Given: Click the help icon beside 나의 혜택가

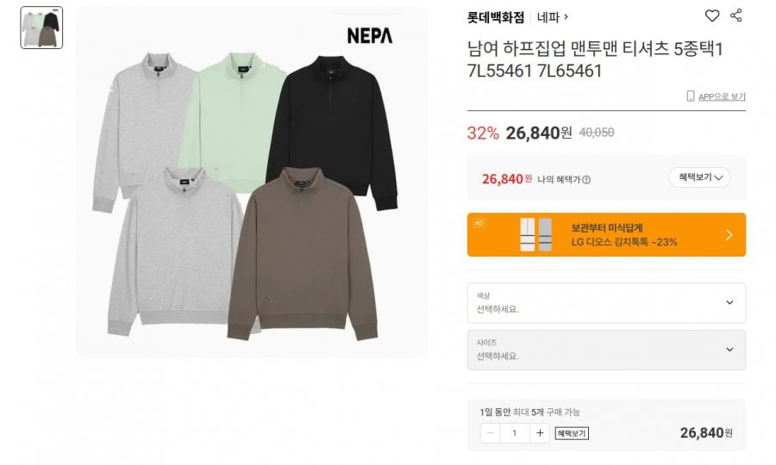Looking at the screenshot, I should [x=586, y=180].
